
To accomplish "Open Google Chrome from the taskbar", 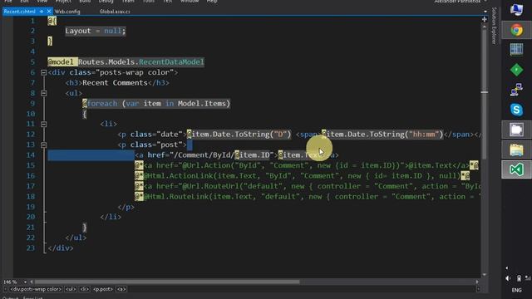I will [516, 30].
